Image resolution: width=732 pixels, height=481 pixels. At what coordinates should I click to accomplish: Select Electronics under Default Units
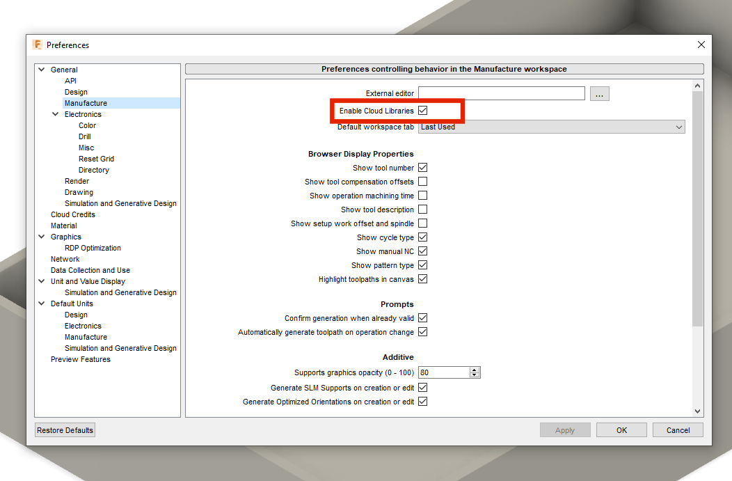pos(83,326)
